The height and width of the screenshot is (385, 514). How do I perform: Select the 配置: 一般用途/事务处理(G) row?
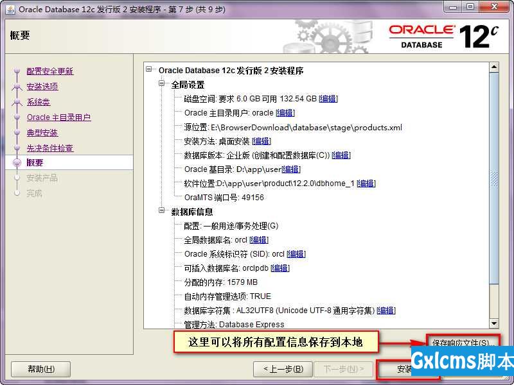231,226
